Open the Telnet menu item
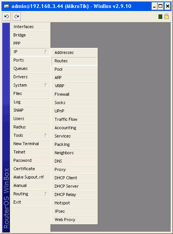This screenshot has width=173, height=234. point(30,152)
